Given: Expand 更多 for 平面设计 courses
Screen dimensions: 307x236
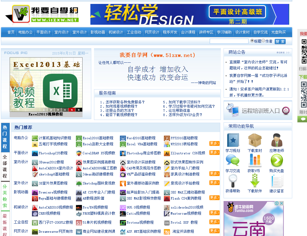Looking at the screenshot, I should click(215, 153).
